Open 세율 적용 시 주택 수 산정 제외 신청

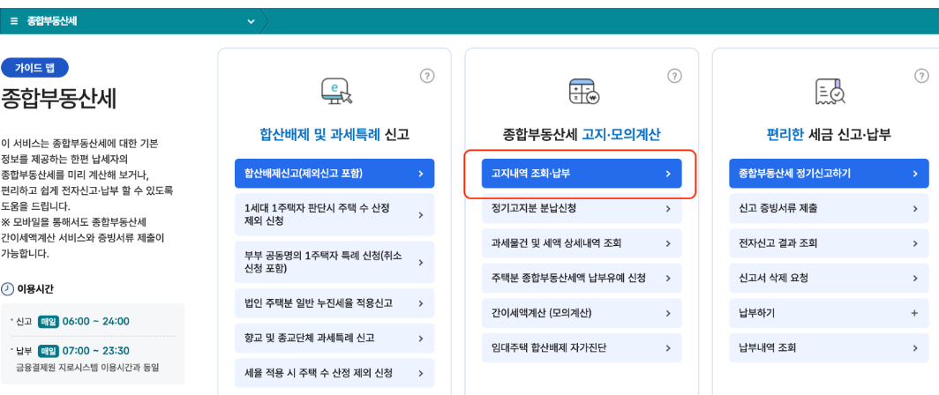[334, 373]
